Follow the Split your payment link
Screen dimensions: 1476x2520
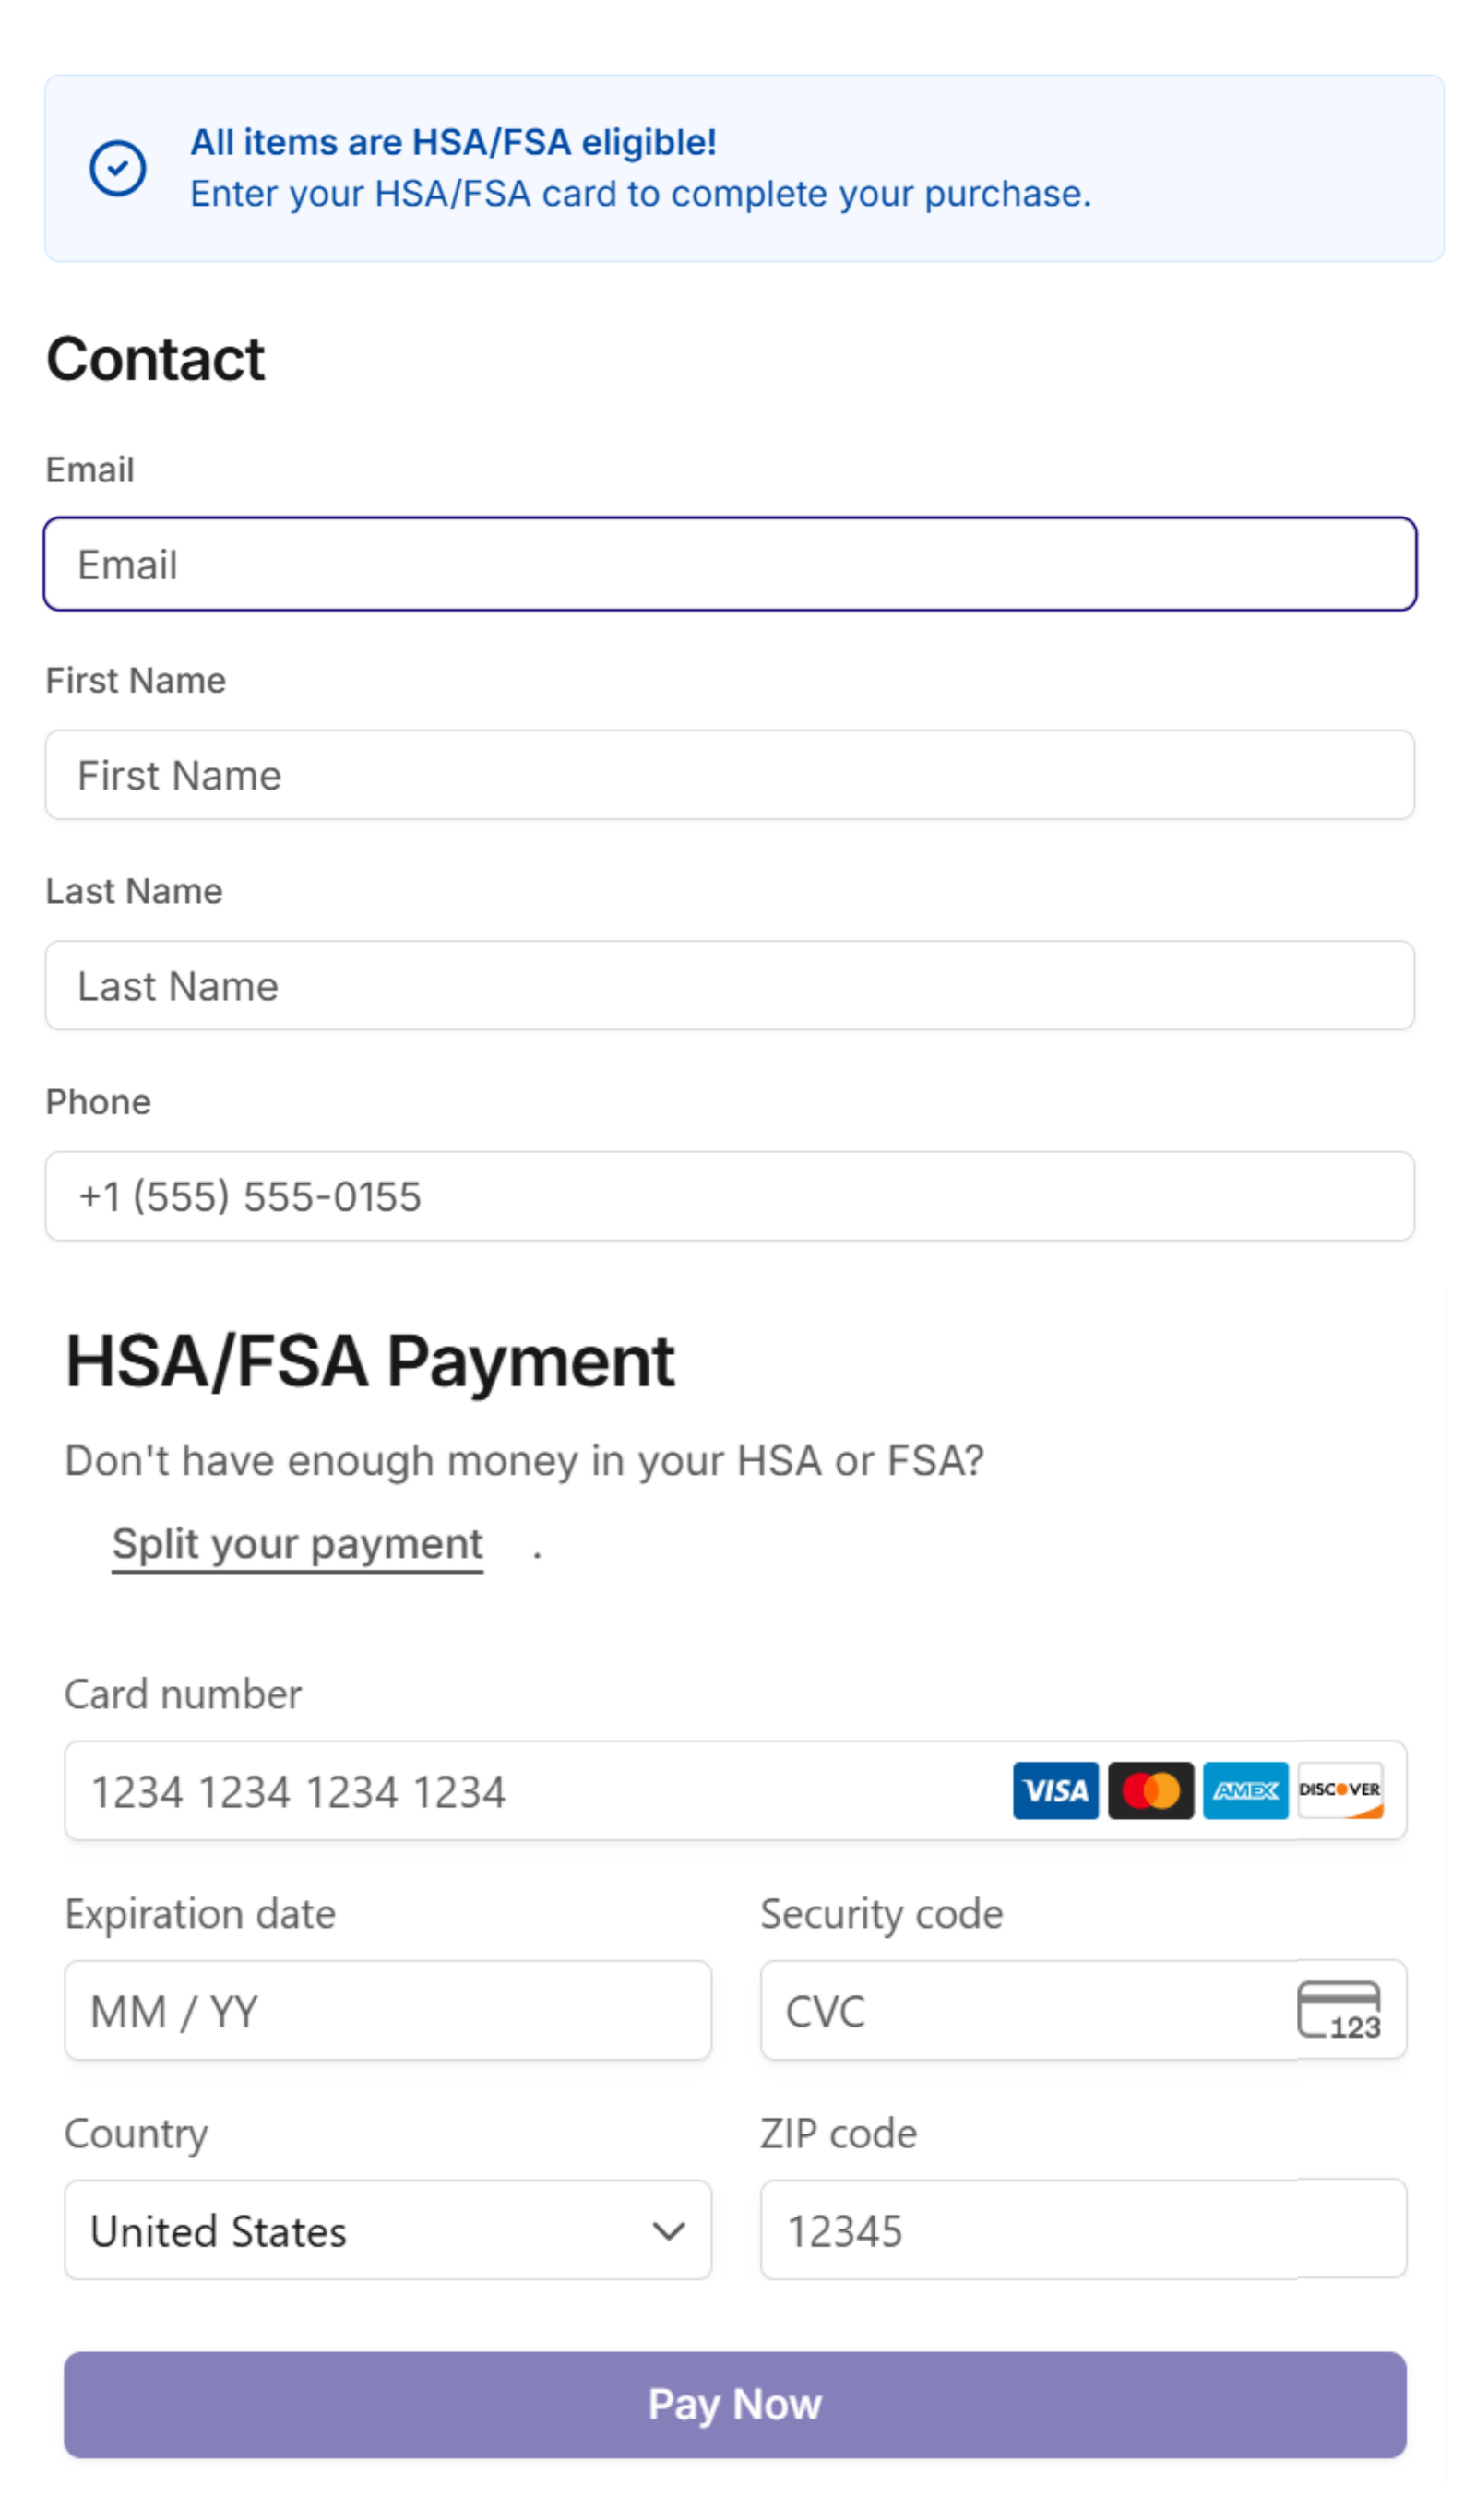pyautogui.click(x=297, y=1544)
